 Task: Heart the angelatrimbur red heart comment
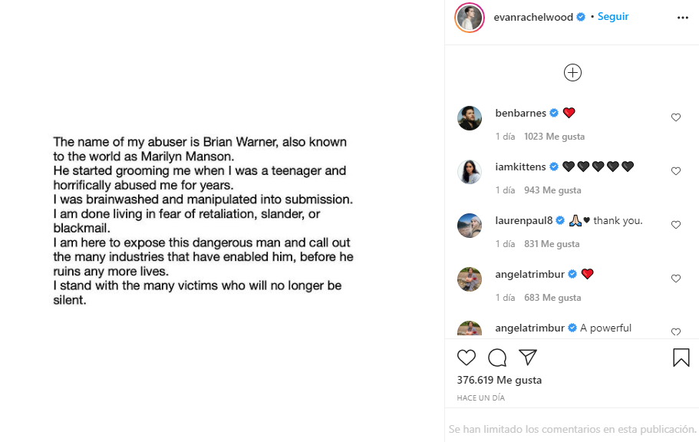(x=676, y=279)
